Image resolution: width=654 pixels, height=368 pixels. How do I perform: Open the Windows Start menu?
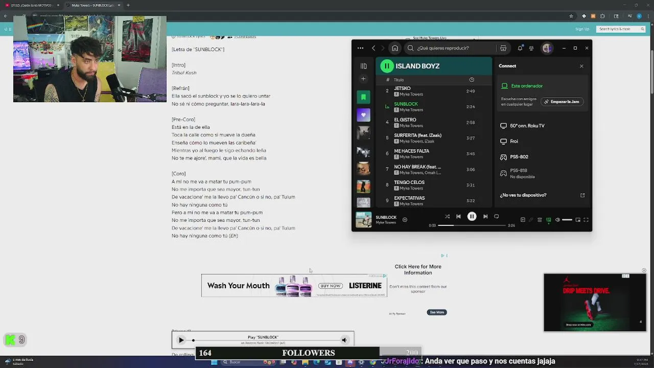click(x=214, y=362)
